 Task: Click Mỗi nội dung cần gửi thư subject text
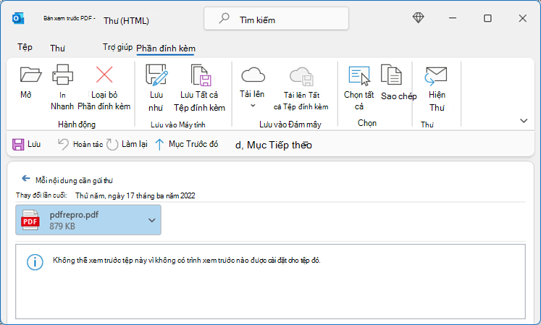74,180
